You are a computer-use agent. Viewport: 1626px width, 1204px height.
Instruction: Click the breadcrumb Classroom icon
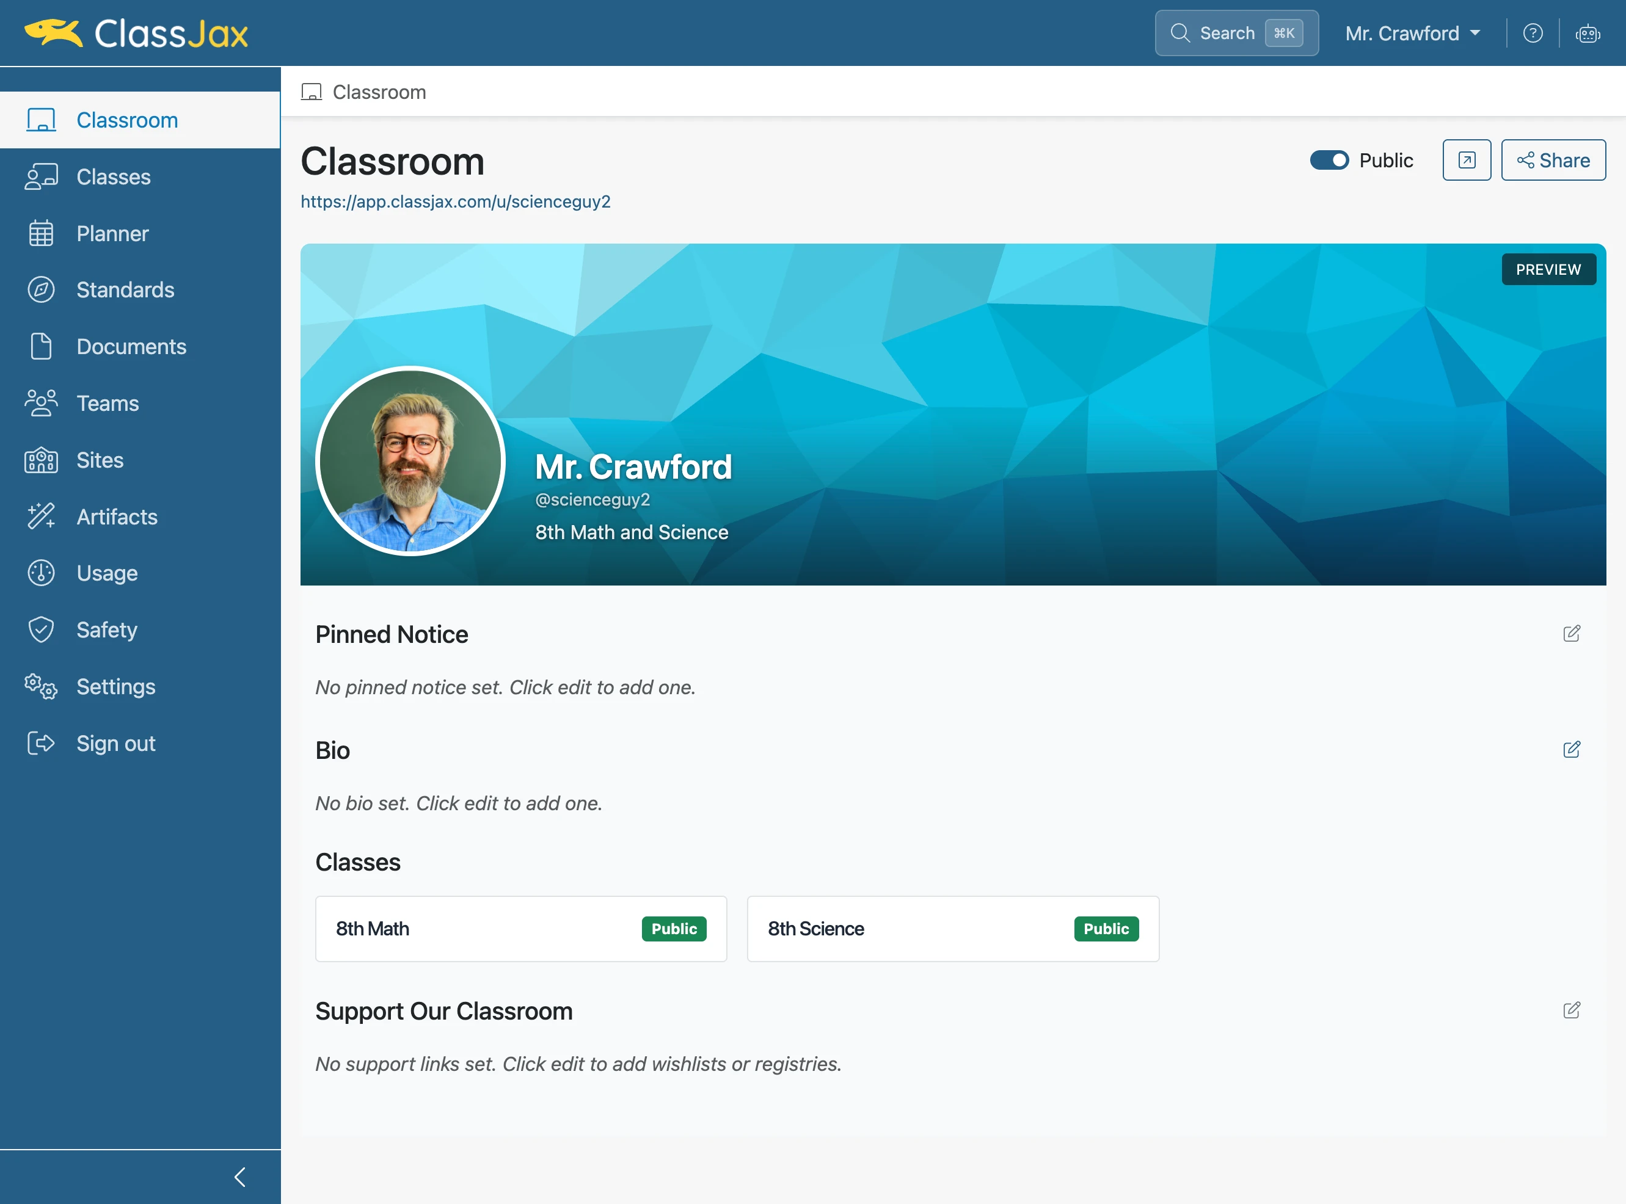(312, 92)
